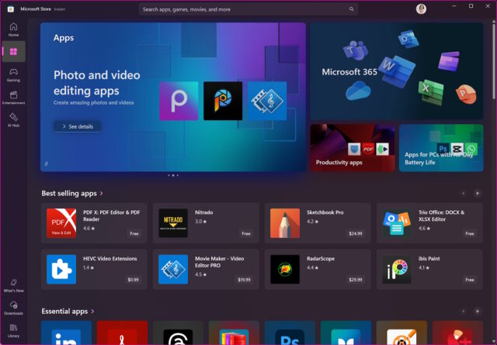This screenshot has height=345, width=497.
Task: Expand Best selling apps section chevron
Action: tap(102, 193)
